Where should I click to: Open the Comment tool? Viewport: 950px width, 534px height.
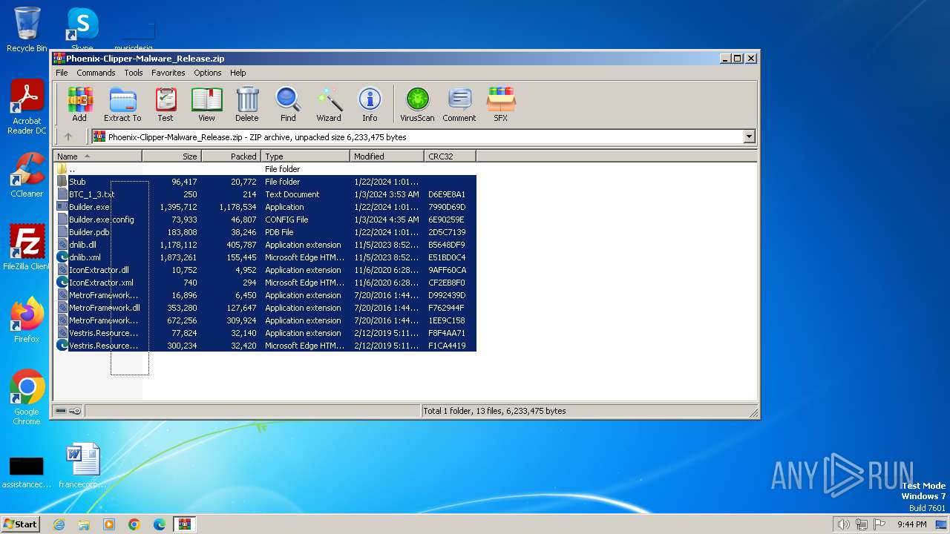point(459,105)
